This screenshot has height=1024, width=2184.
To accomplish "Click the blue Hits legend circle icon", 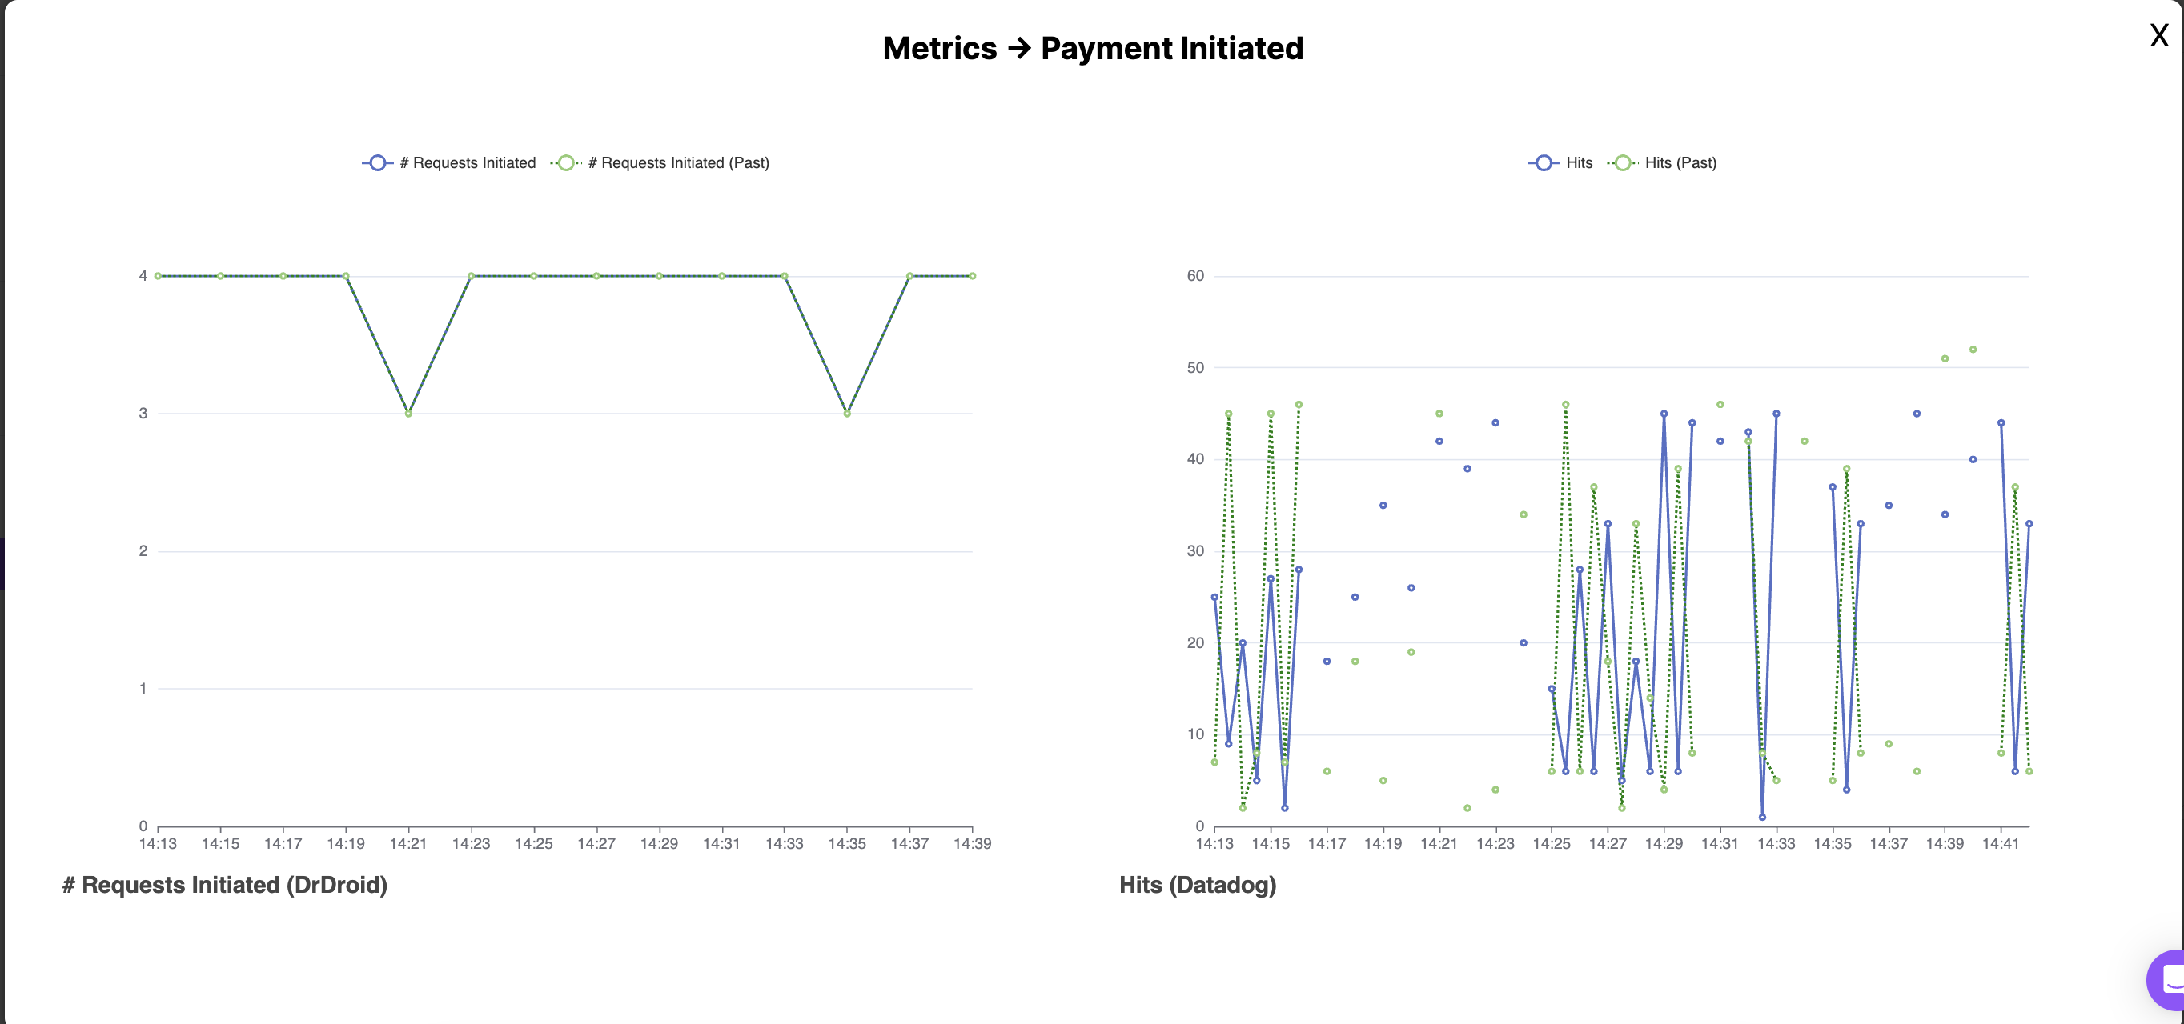I will [x=1544, y=162].
